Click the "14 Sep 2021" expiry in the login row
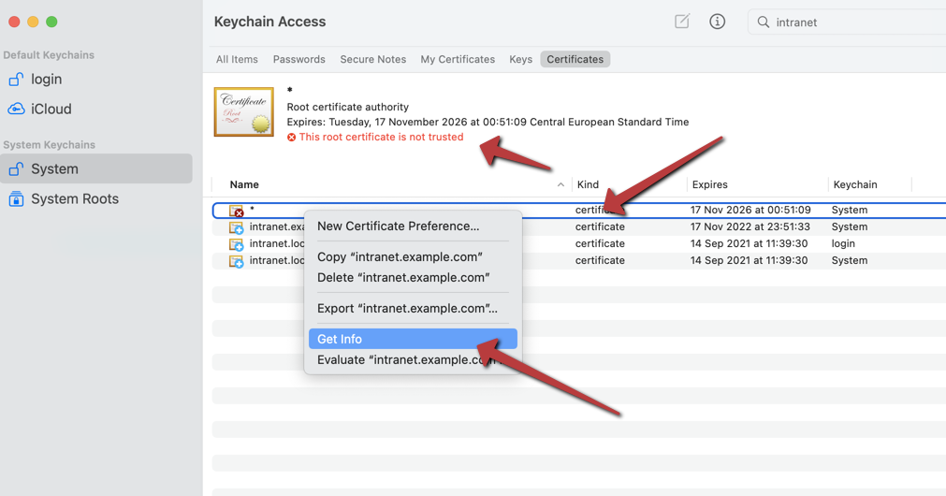 [749, 243]
